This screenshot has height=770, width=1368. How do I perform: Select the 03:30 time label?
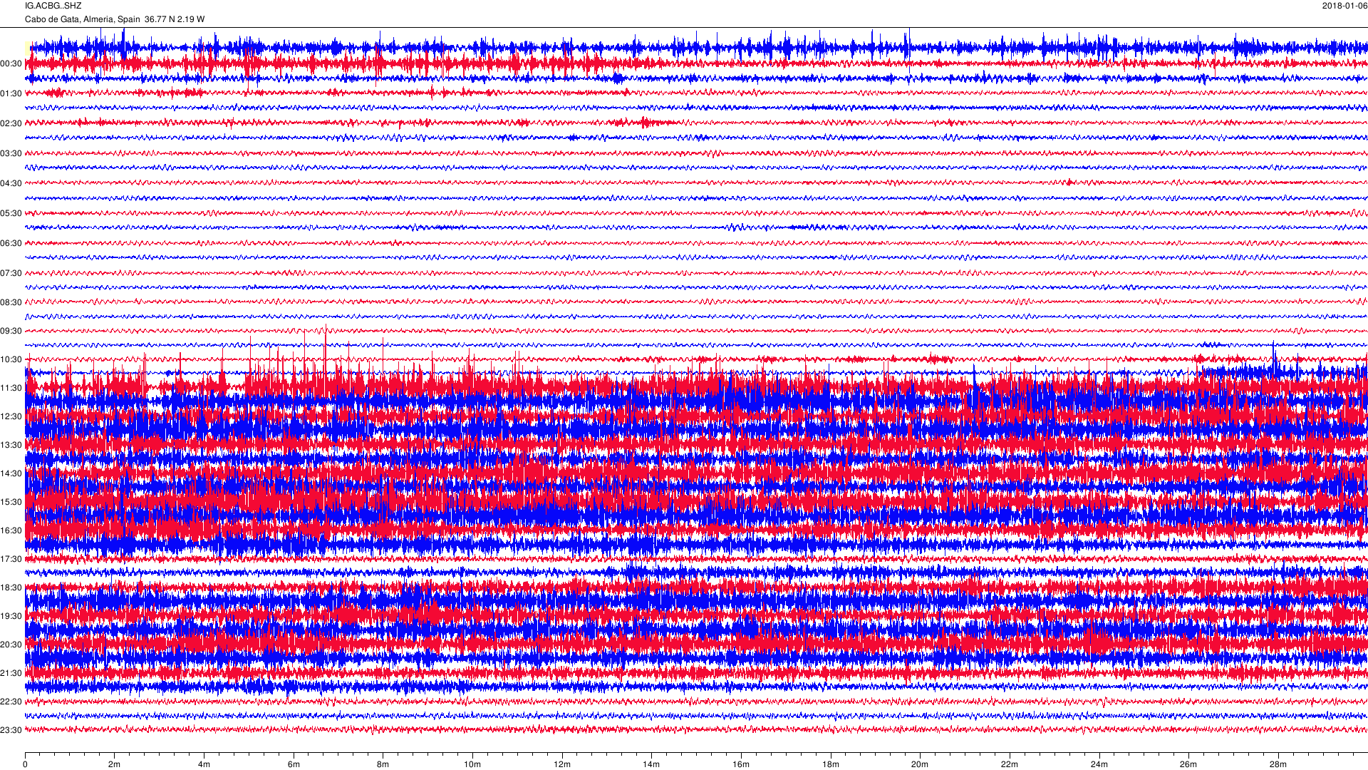coord(11,154)
